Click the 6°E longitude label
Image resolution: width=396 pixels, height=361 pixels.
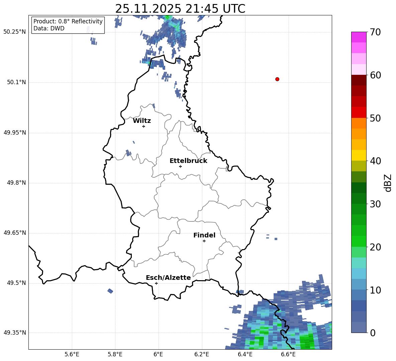pyautogui.click(x=158, y=354)
